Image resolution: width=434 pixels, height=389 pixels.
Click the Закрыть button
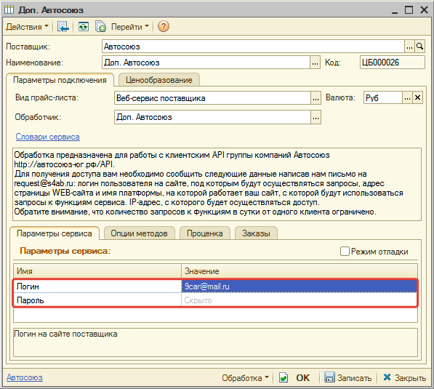point(404,377)
